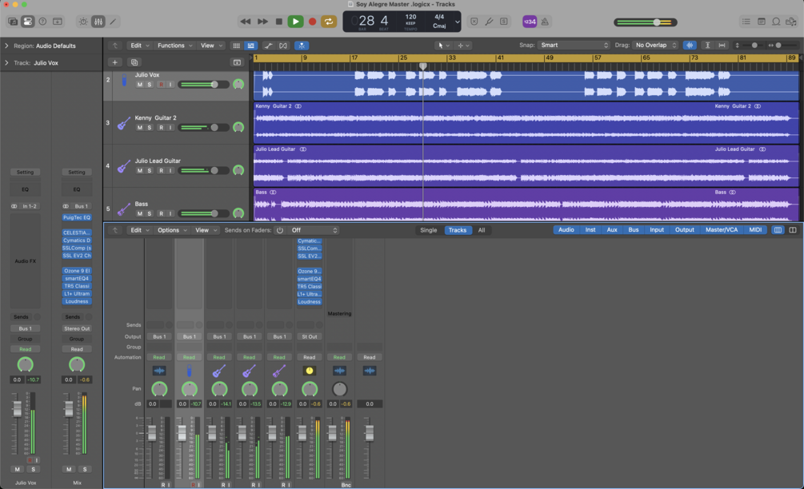804x489 pixels.
Task: Switch mixer to Tracks view
Action: (458, 230)
